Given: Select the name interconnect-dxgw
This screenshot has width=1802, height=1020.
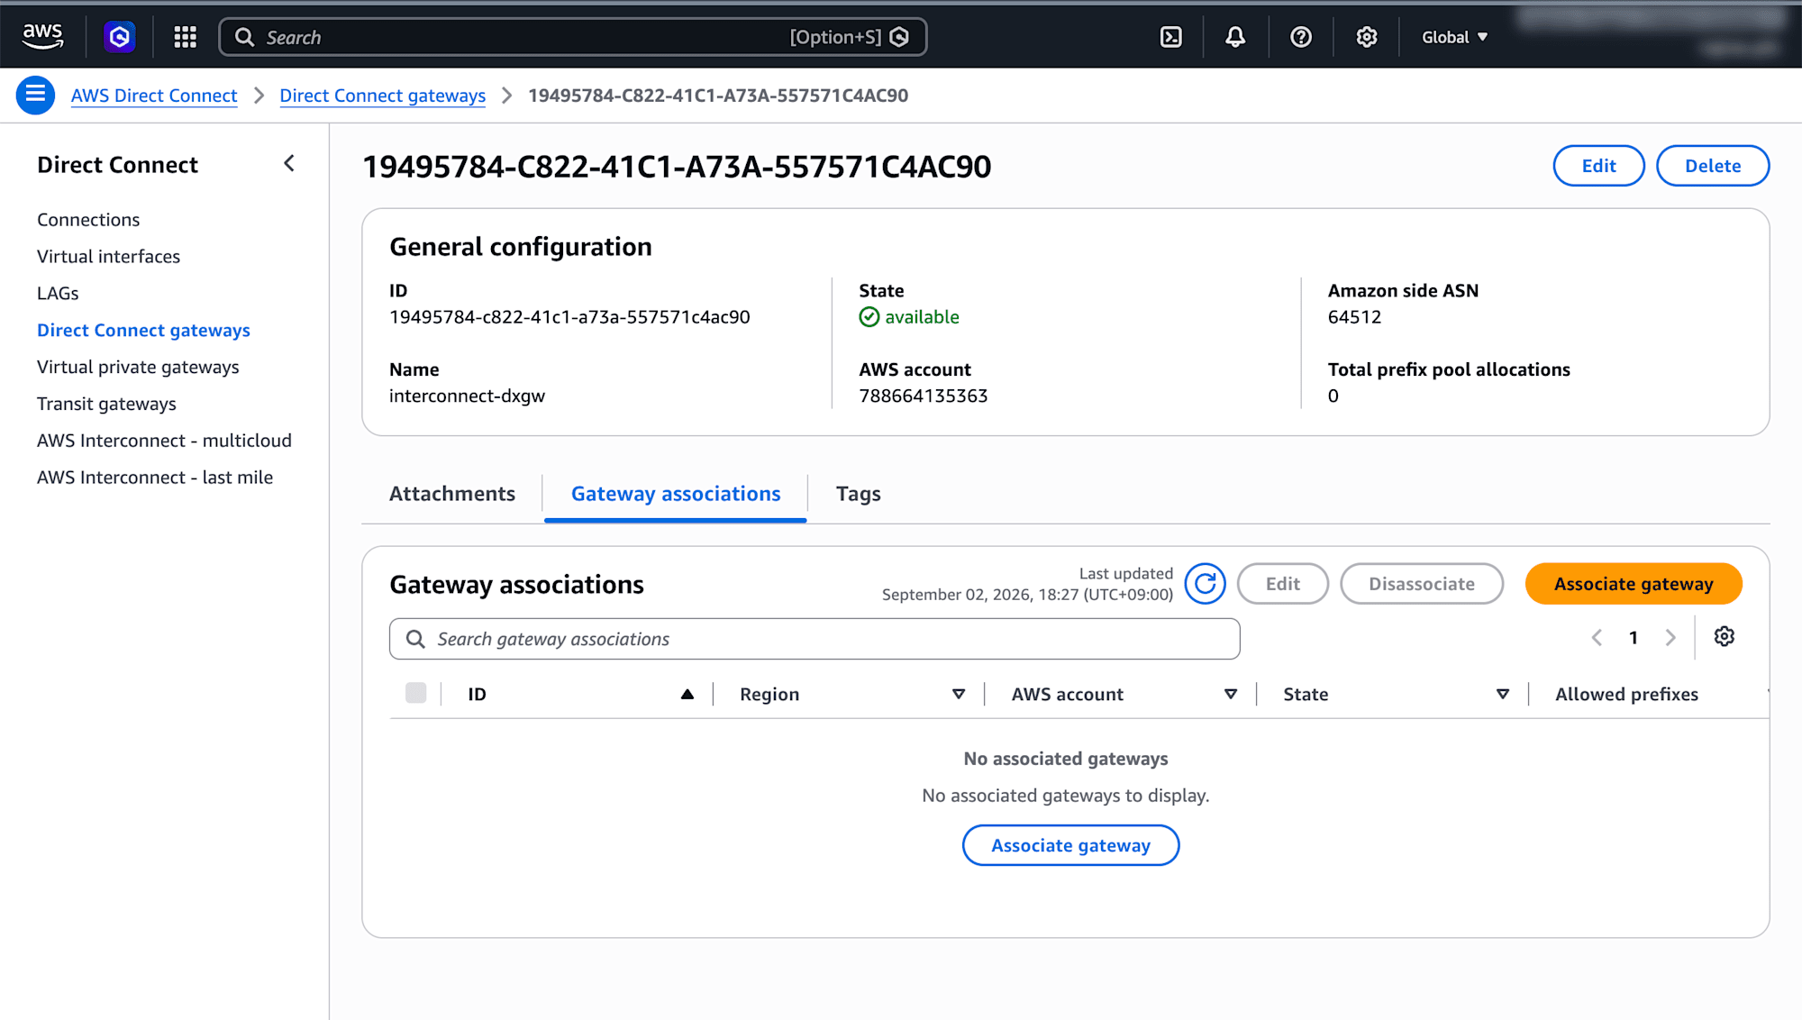Looking at the screenshot, I should point(467,396).
